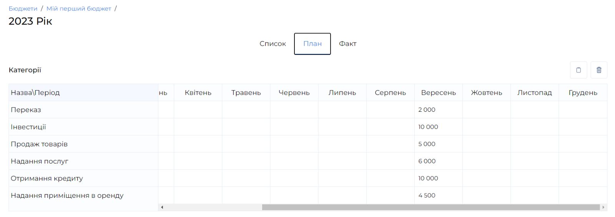Go to Мій перший бюджет breadcrumb
The image size is (615, 217).
point(79,8)
